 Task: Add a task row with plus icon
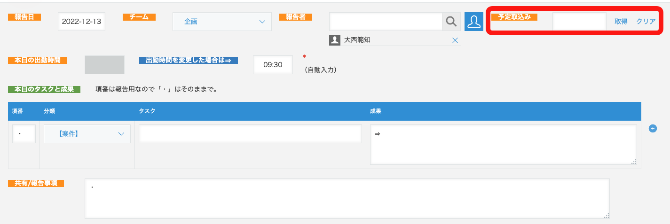point(653,128)
